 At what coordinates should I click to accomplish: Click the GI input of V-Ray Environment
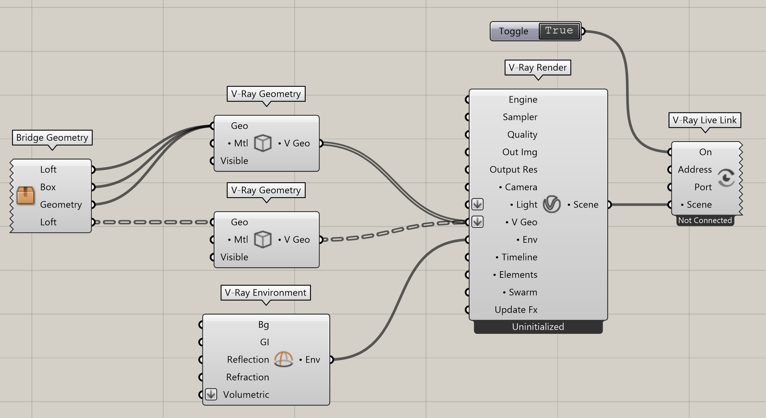click(x=264, y=342)
